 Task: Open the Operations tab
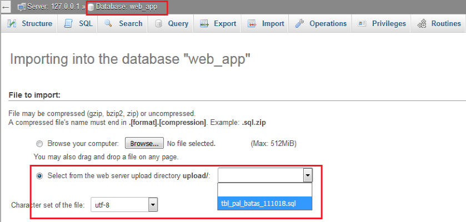pyautogui.click(x=320, y=24)
